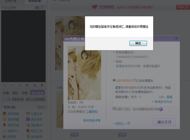Open 我的收藏 text link
190x140 pixels.
click(13, 120)
